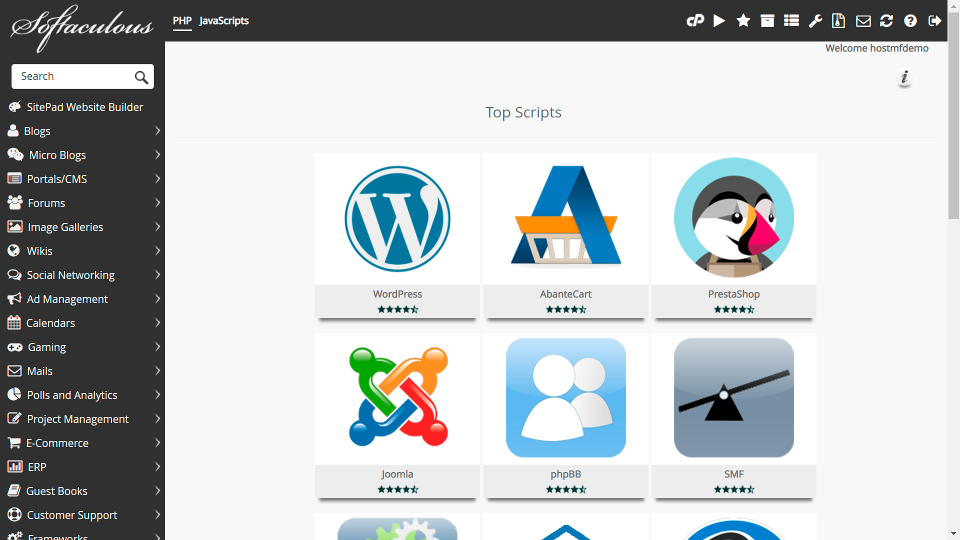Open the backups zip file icon

838,20
